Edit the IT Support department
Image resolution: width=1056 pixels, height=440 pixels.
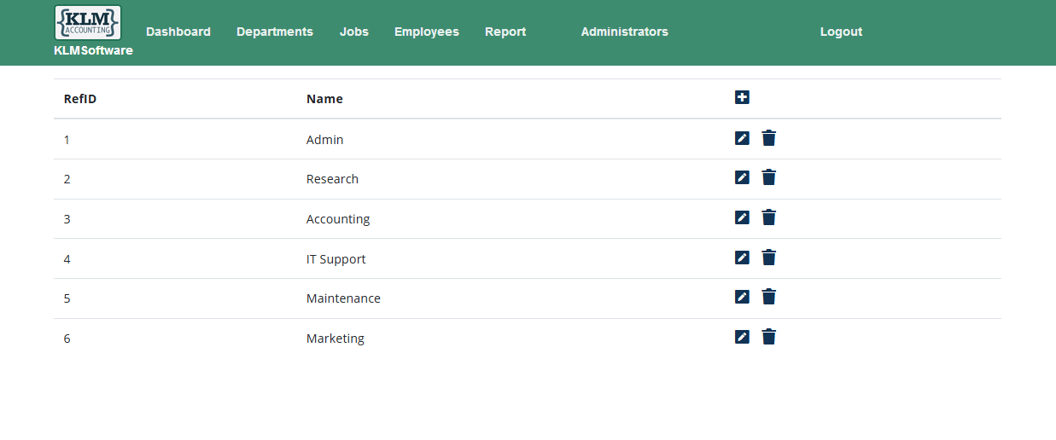coord(742,258)
